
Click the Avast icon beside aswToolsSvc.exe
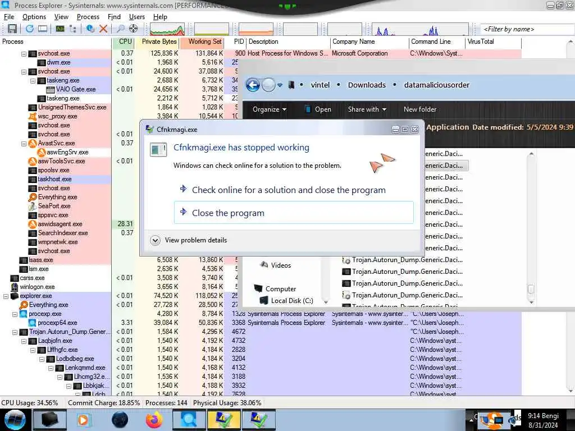point(33,161)
